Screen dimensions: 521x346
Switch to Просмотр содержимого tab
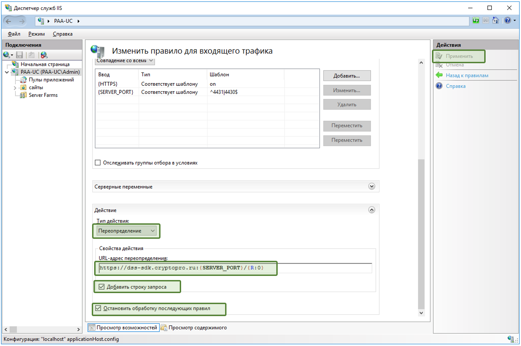pos(194,327)
